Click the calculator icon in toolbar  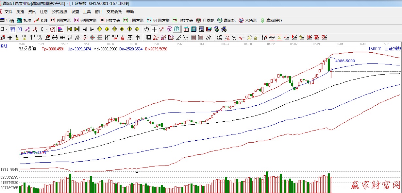pyautogui.click(x=193, y=29)
